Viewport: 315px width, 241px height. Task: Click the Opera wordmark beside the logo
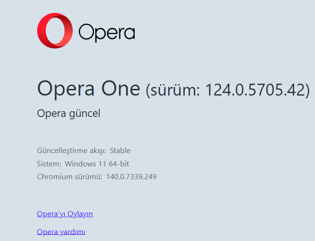coord(107,32)
